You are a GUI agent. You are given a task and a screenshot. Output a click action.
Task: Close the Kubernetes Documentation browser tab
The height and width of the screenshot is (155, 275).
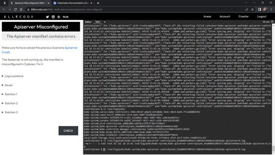click(91, 3)
